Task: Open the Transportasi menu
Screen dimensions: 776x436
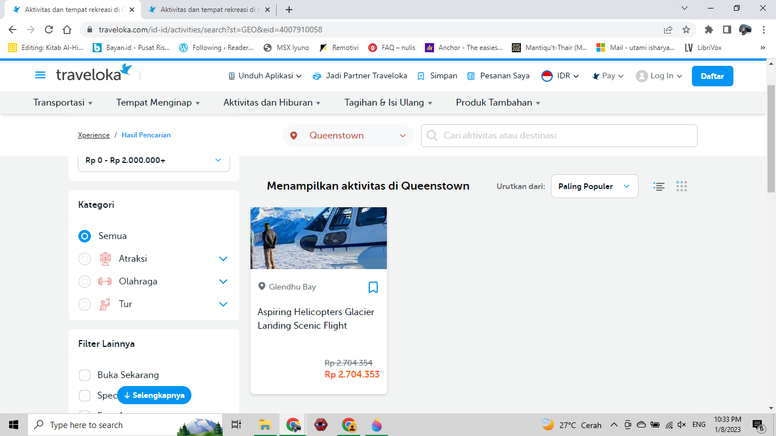Action: pos(62,103)
